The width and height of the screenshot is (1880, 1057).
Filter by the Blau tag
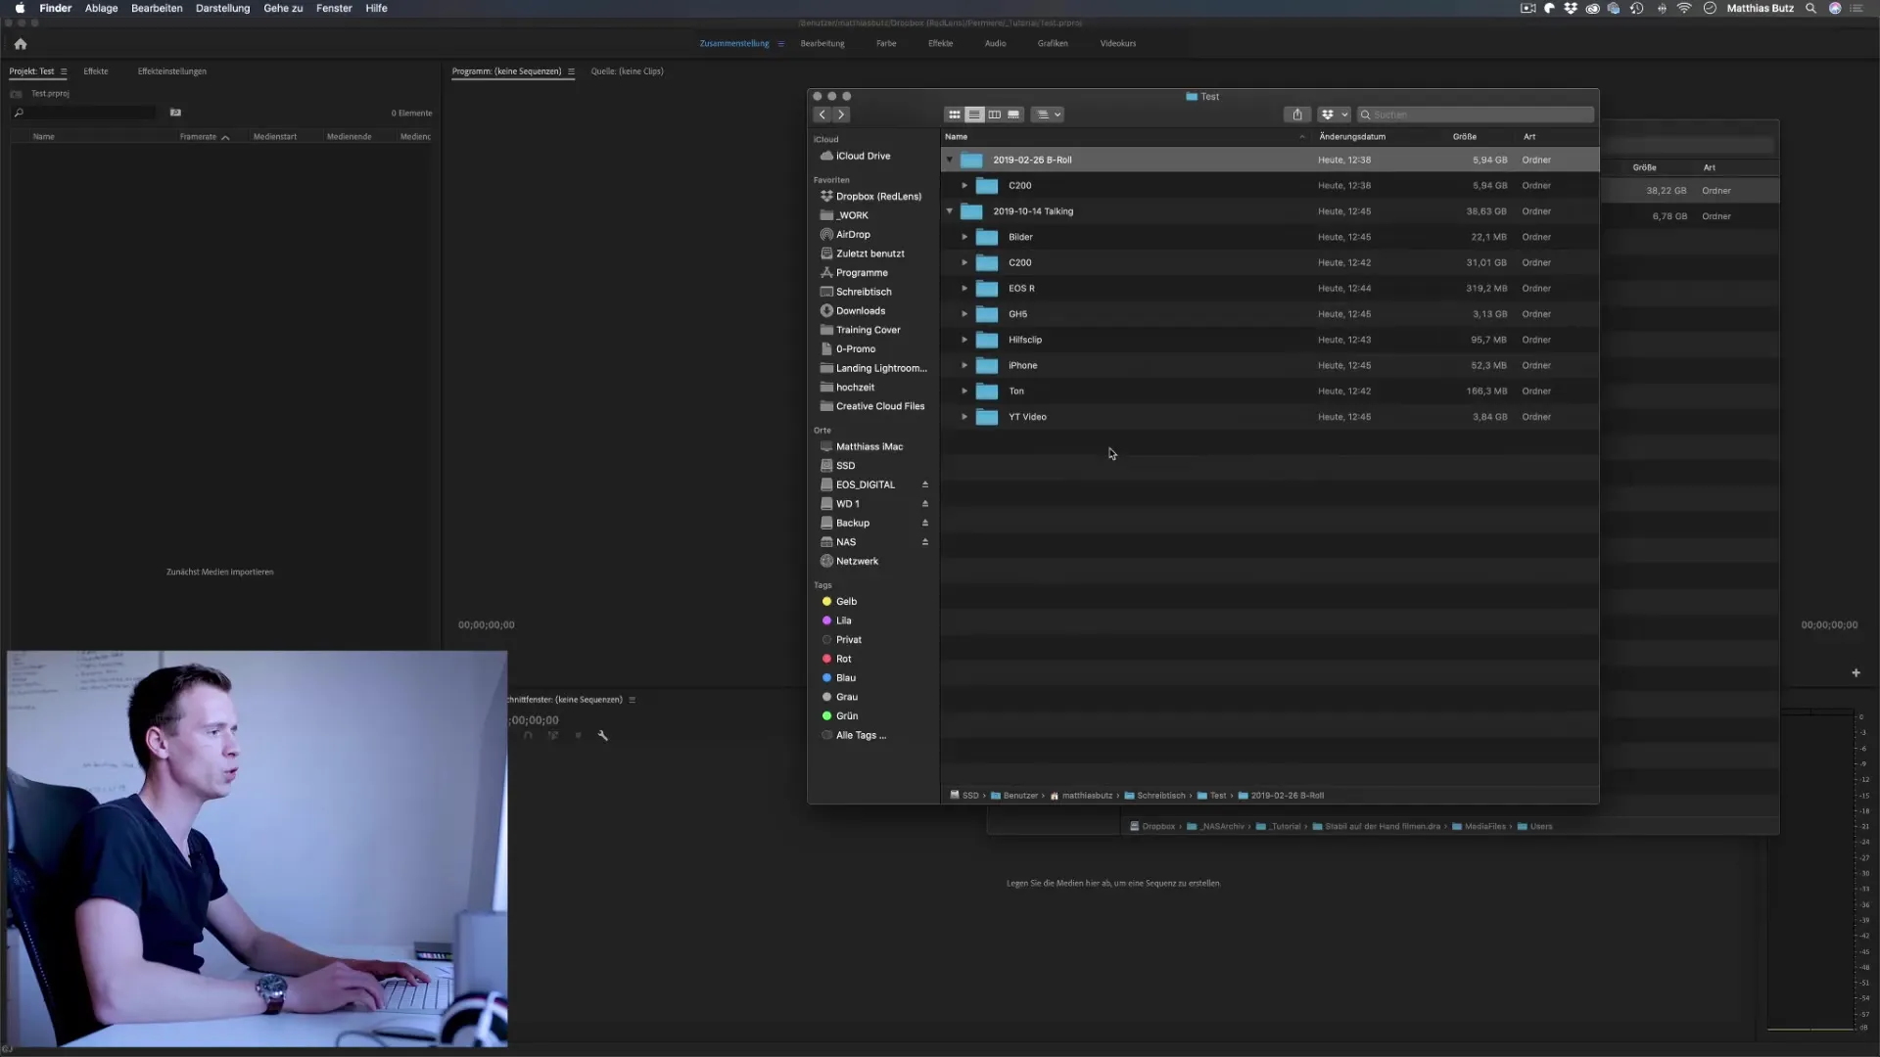tap(839, 678)
